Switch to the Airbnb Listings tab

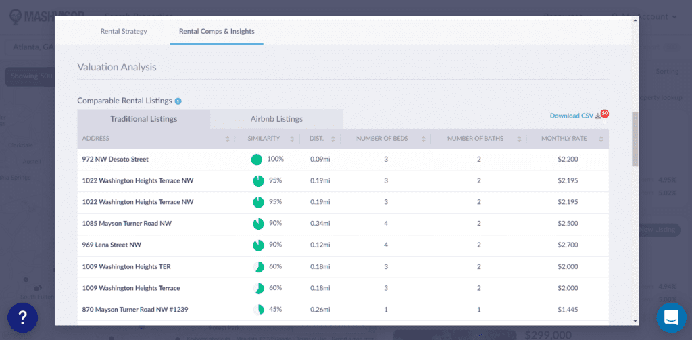pos(276,119)
